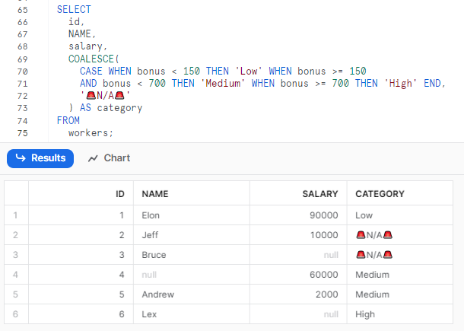This screenshot has width=464, height=331.
Task: Click the FROM keyword in the query
Action: tap(68, 120)
